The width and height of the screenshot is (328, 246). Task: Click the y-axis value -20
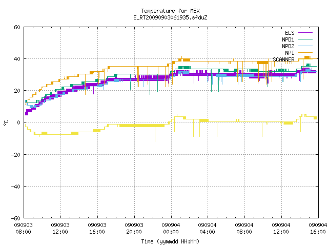pyautogui.click(x=16, y=155)
